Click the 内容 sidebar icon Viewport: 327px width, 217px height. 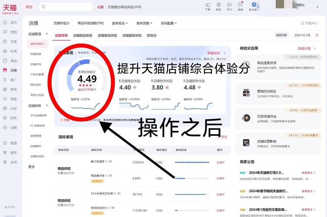coord(5,108)
